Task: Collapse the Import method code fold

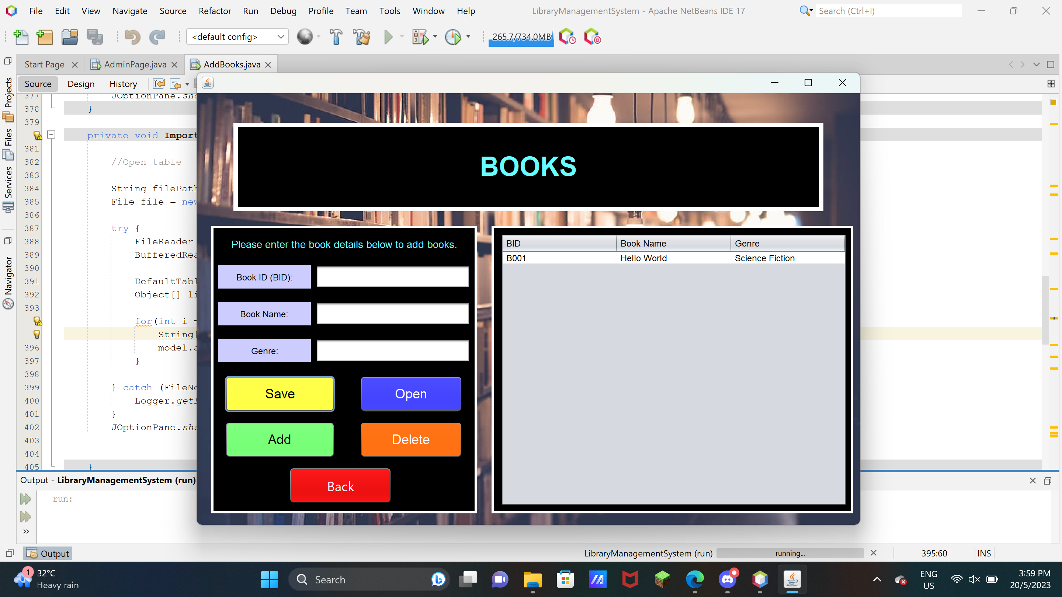Action: pos(52,135)
